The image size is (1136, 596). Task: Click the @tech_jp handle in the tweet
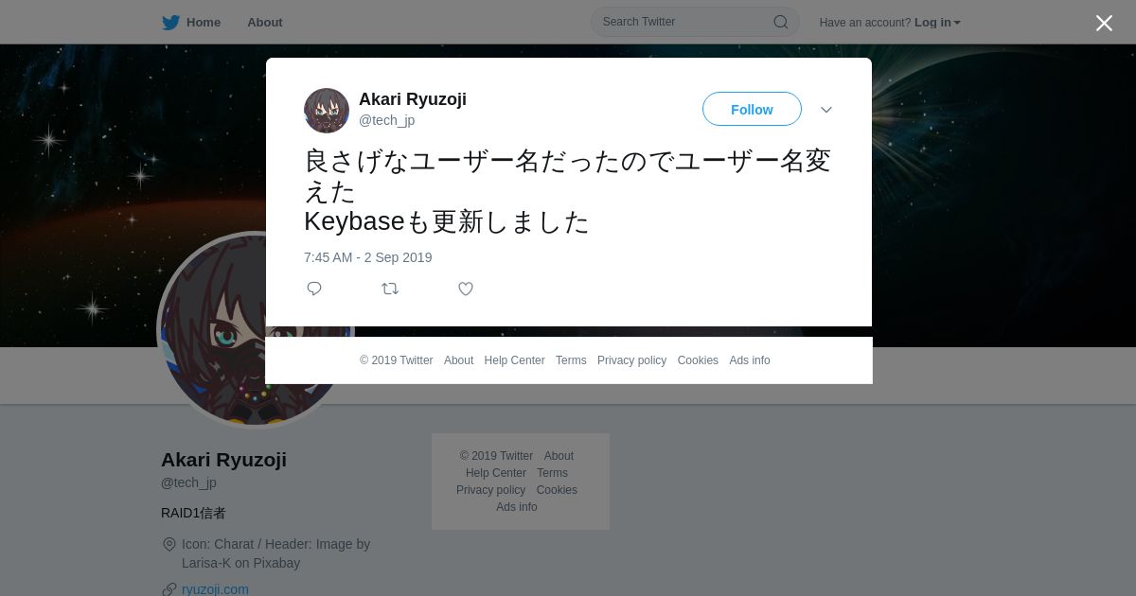tap(386, 120)
